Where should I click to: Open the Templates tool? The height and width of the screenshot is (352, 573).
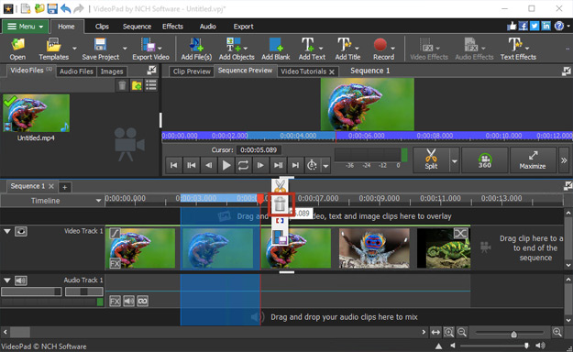coord(54,49)
